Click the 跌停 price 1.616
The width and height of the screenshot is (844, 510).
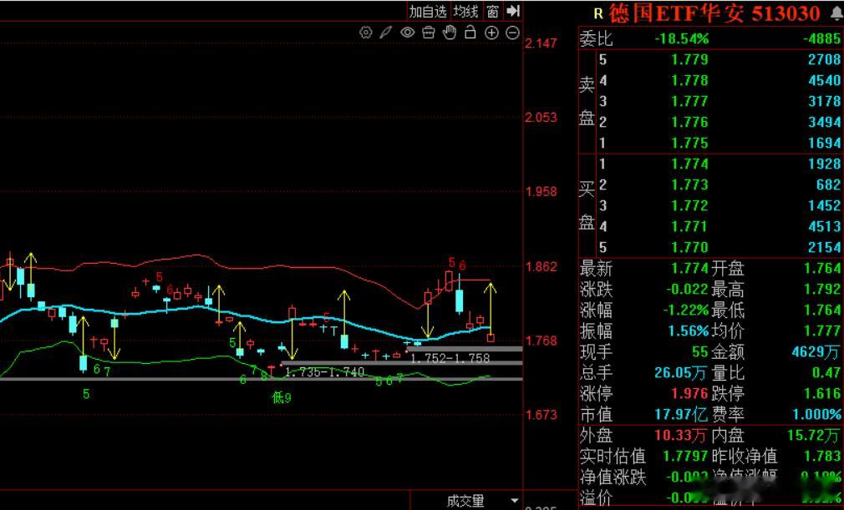(822, 393)
